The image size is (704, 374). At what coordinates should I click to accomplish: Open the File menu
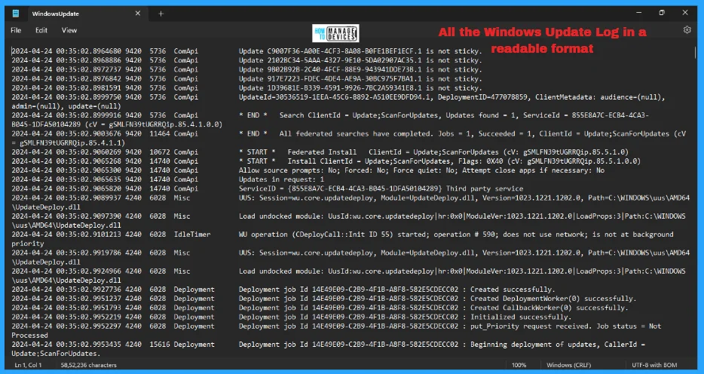(x=16, y=30)
